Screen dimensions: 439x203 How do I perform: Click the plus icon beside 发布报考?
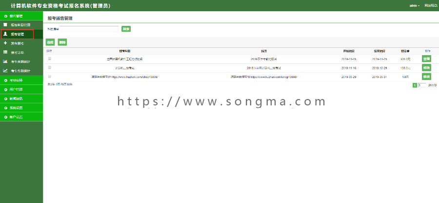5,43
